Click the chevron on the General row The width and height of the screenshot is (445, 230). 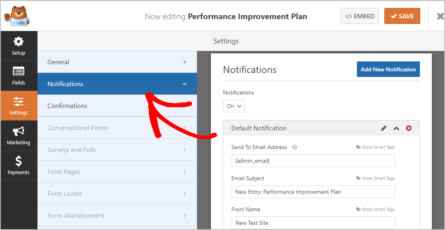(185, 62)
